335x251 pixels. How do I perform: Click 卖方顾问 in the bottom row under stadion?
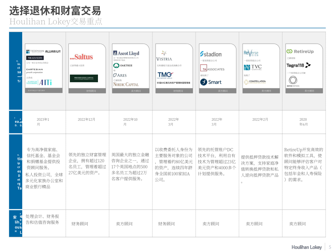coord(211,224)
